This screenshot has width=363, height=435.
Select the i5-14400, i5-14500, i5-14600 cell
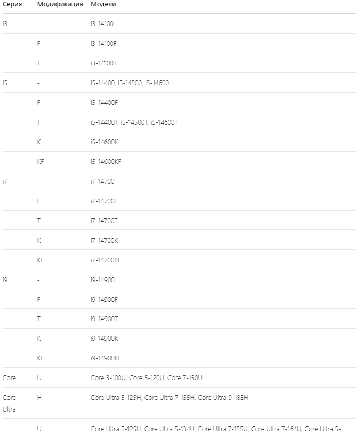coord(130,83)
